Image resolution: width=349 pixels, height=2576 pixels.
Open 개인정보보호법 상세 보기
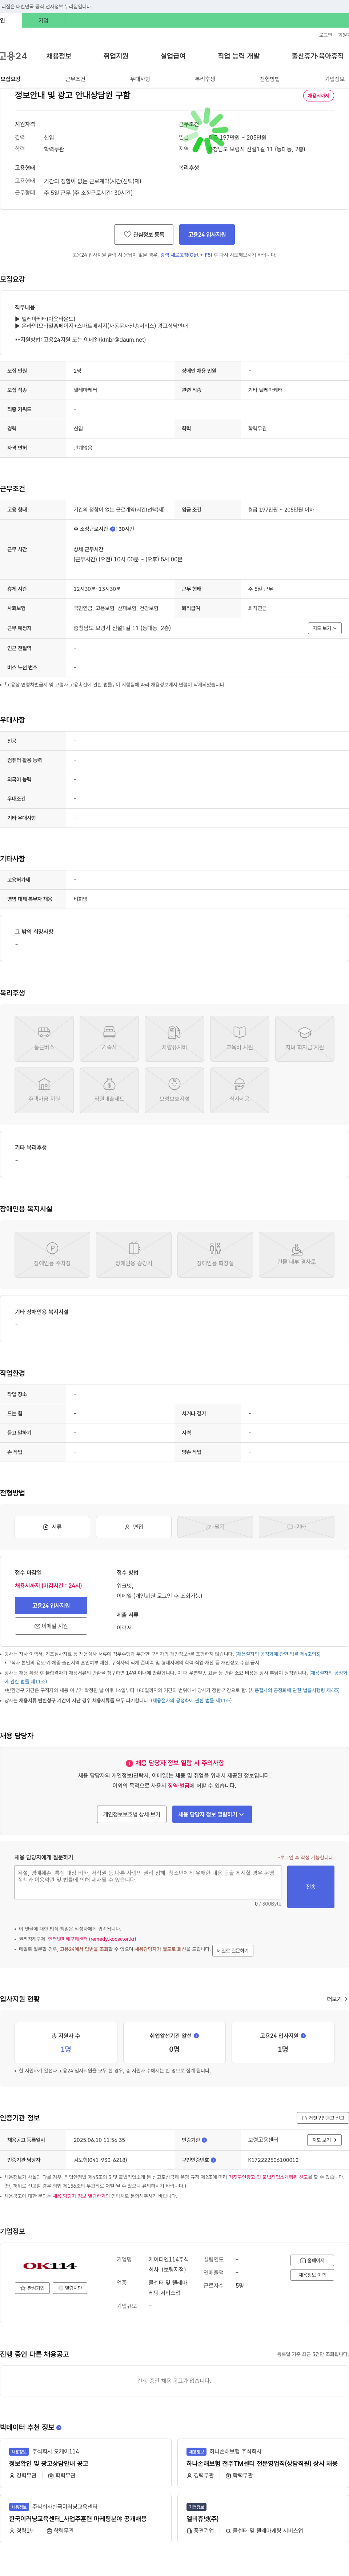click(132, 1814)
